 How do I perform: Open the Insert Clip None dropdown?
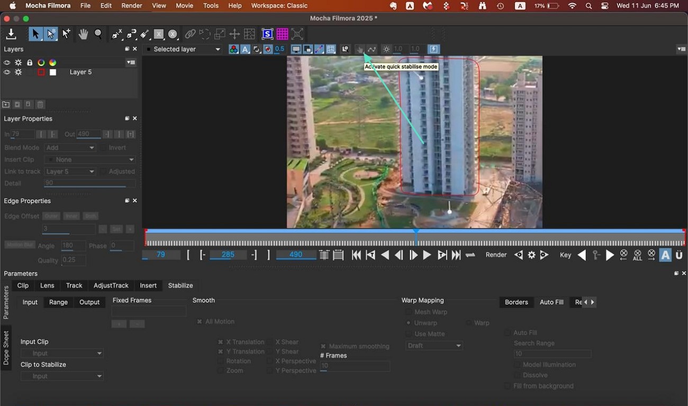(90, 160)
